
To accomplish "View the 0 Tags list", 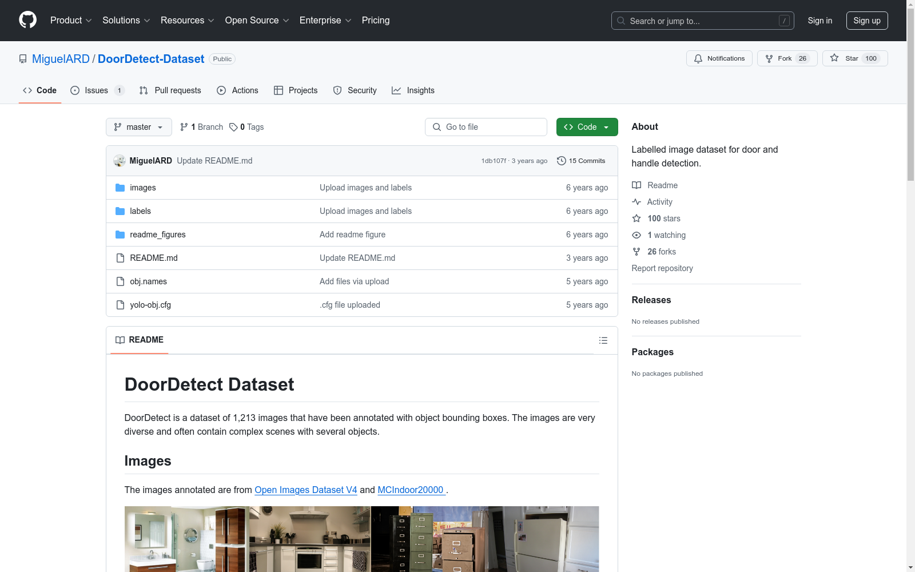I will click(x=246, y=127).
